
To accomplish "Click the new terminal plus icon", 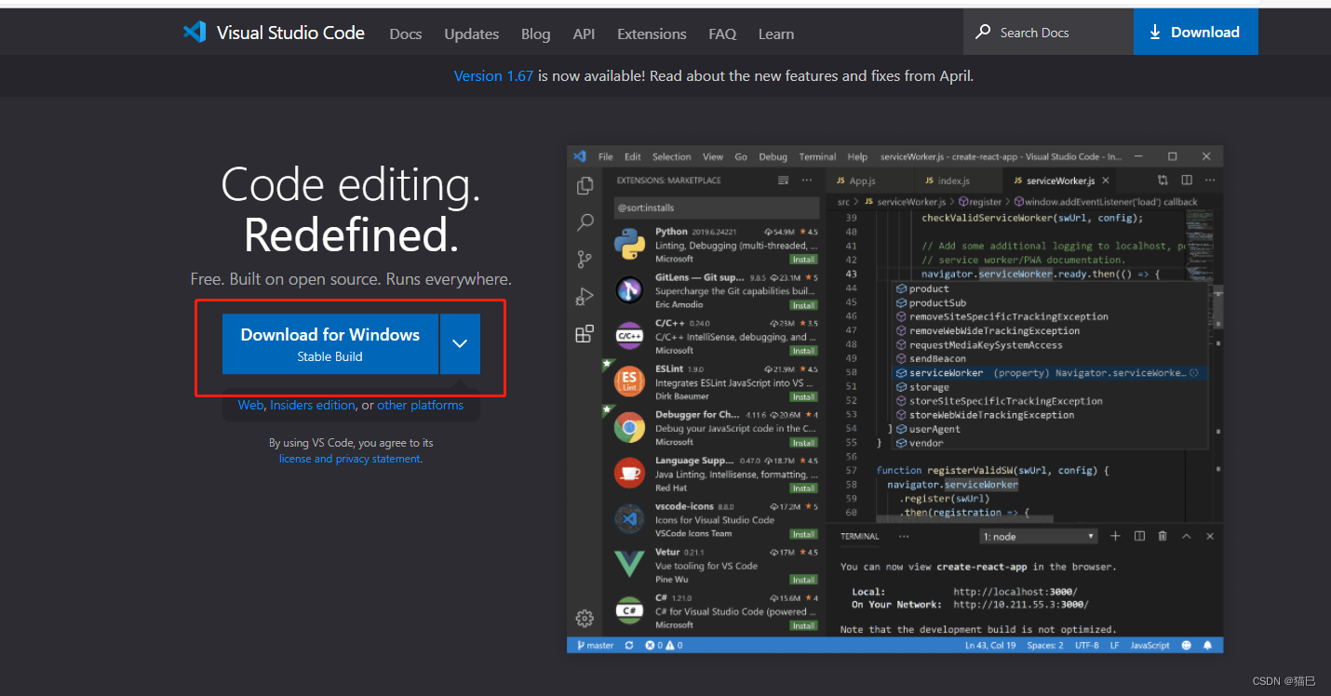I will click(x=1115, y=536).
